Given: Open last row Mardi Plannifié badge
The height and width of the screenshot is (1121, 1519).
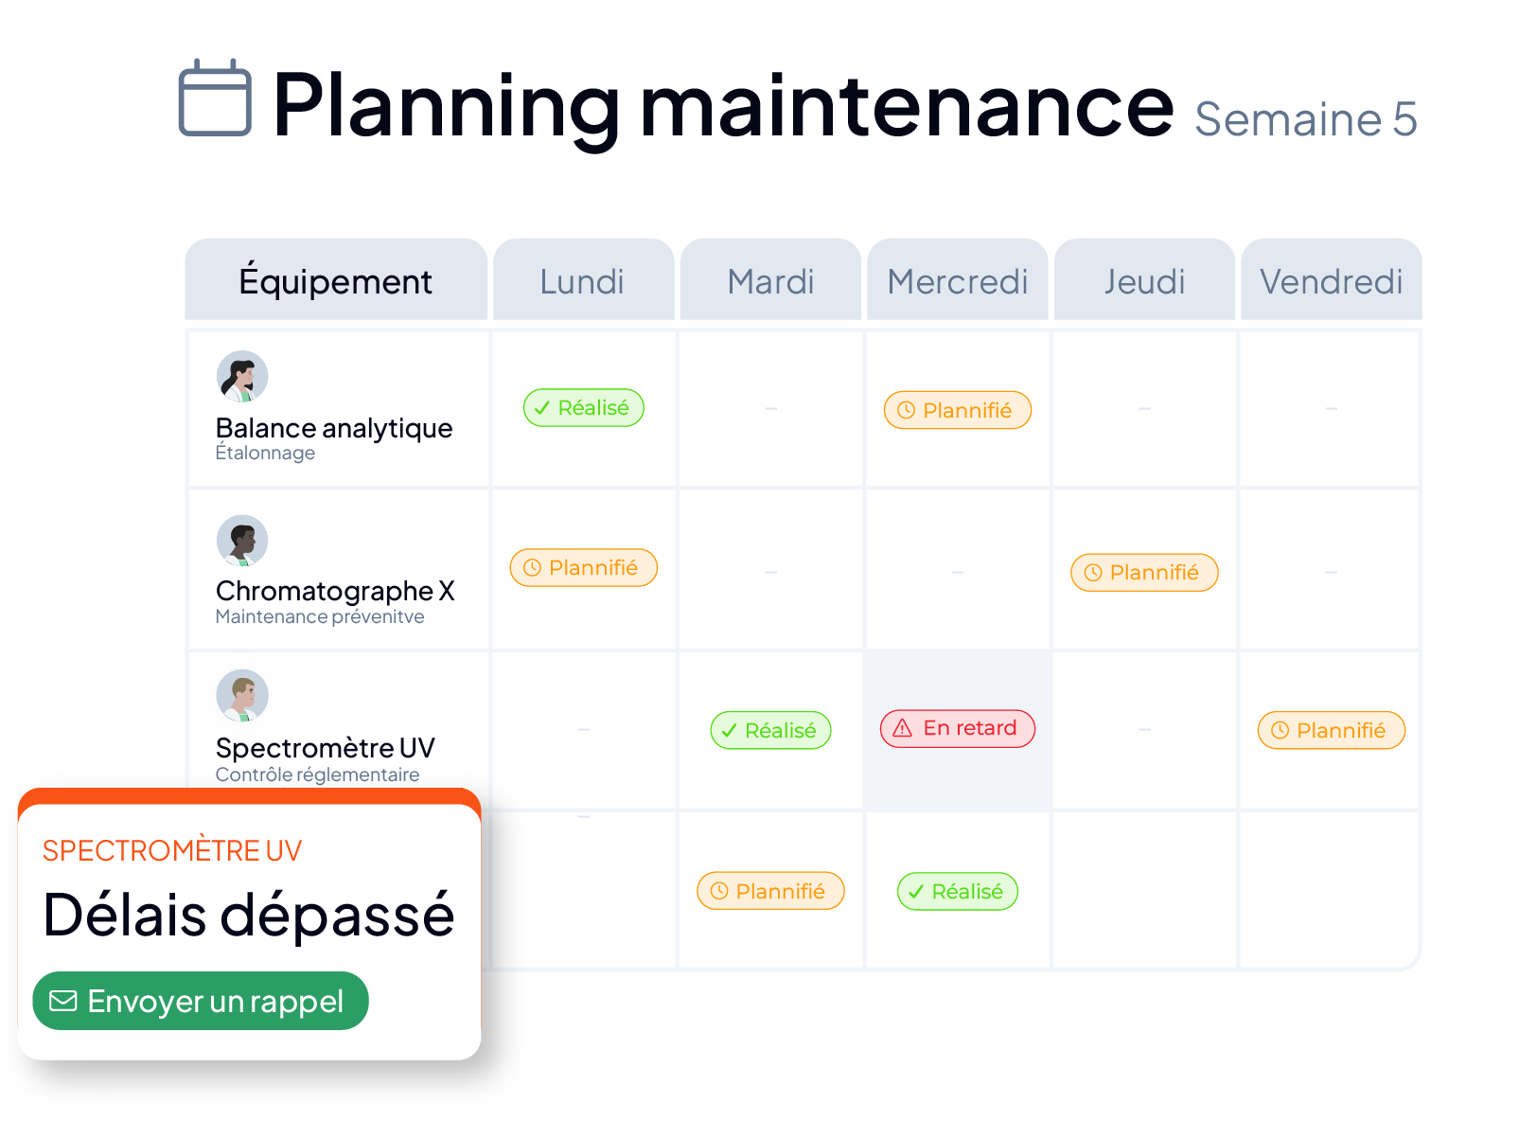Looking at the screenshot, I should pos(770,891).
